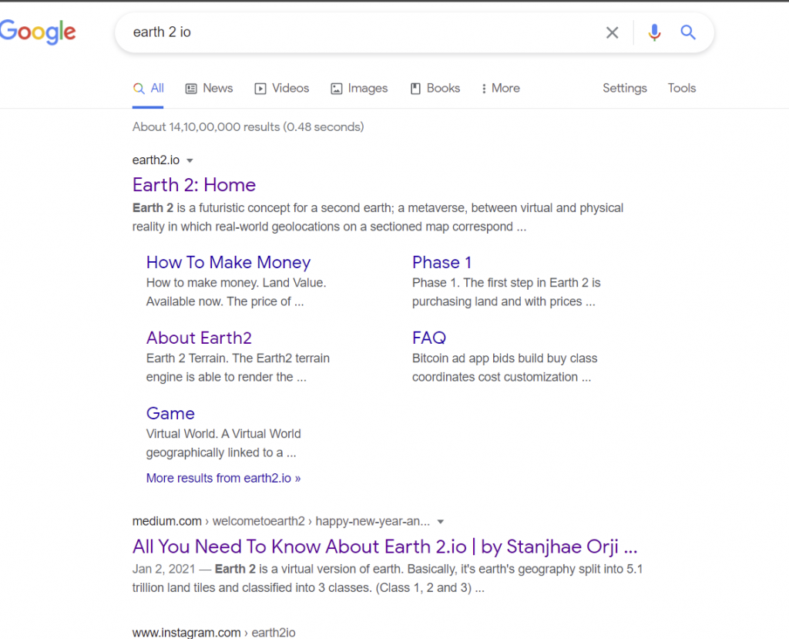Click the three-dot icon beside More
This screenshot has width=789, height=639.
point(484,89)
